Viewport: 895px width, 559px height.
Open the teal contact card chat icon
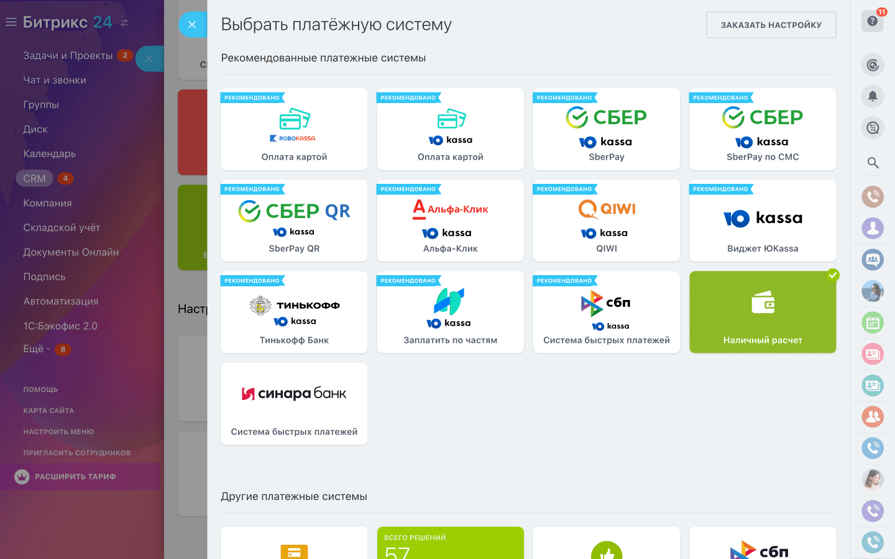873,385
